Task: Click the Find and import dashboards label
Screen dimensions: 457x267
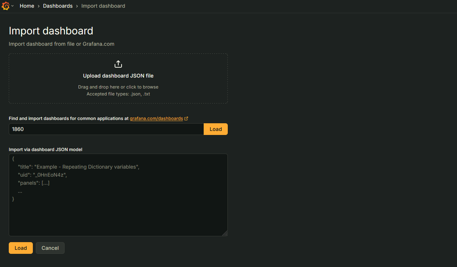Action: coord(69,119)
